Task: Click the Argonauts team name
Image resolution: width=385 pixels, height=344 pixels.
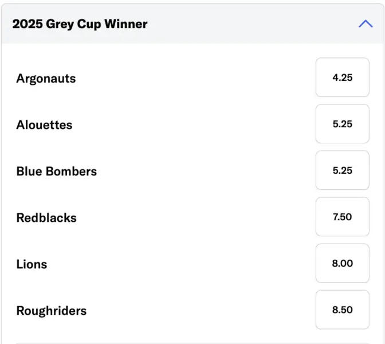Action: click(46, 79)
